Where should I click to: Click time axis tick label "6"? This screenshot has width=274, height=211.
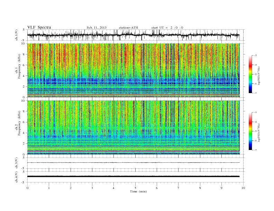[x=157, y=188]
